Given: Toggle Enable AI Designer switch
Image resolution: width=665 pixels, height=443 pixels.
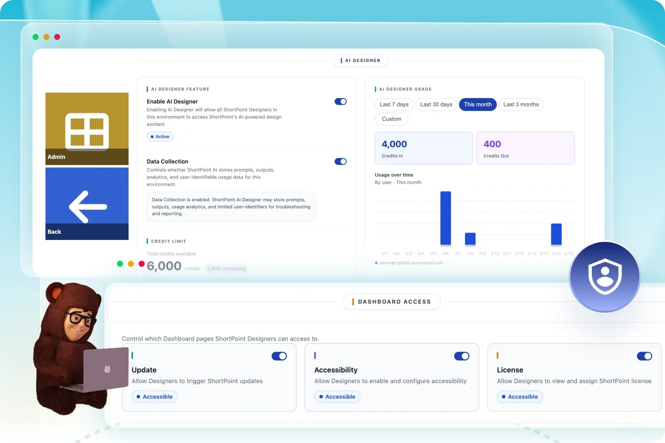Looking at the screenshot, I should pos(340,102).
